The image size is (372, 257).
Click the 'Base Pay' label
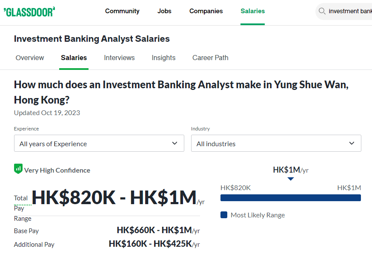[x=26, y=231]
